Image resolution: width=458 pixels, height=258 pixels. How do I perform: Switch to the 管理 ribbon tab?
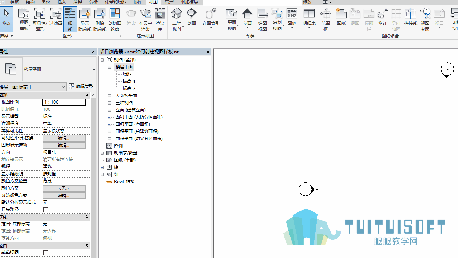click(169, 2)
